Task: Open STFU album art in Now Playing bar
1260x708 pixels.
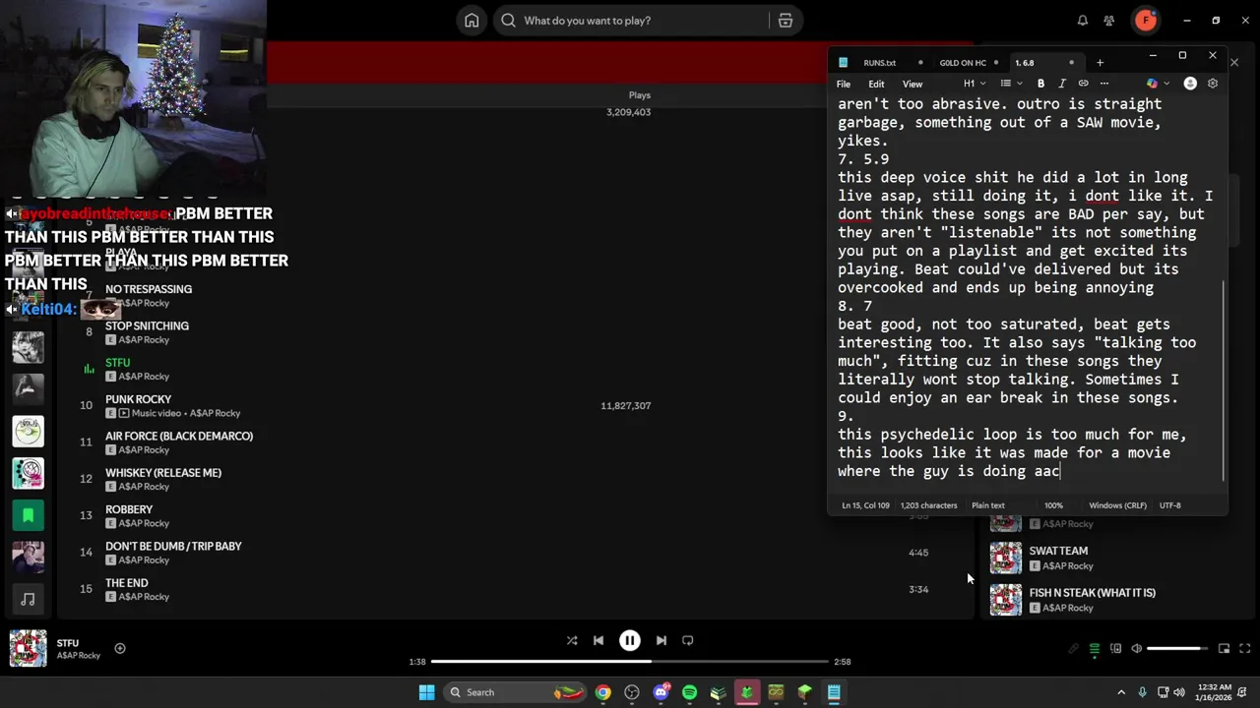Action: [28, 648]
